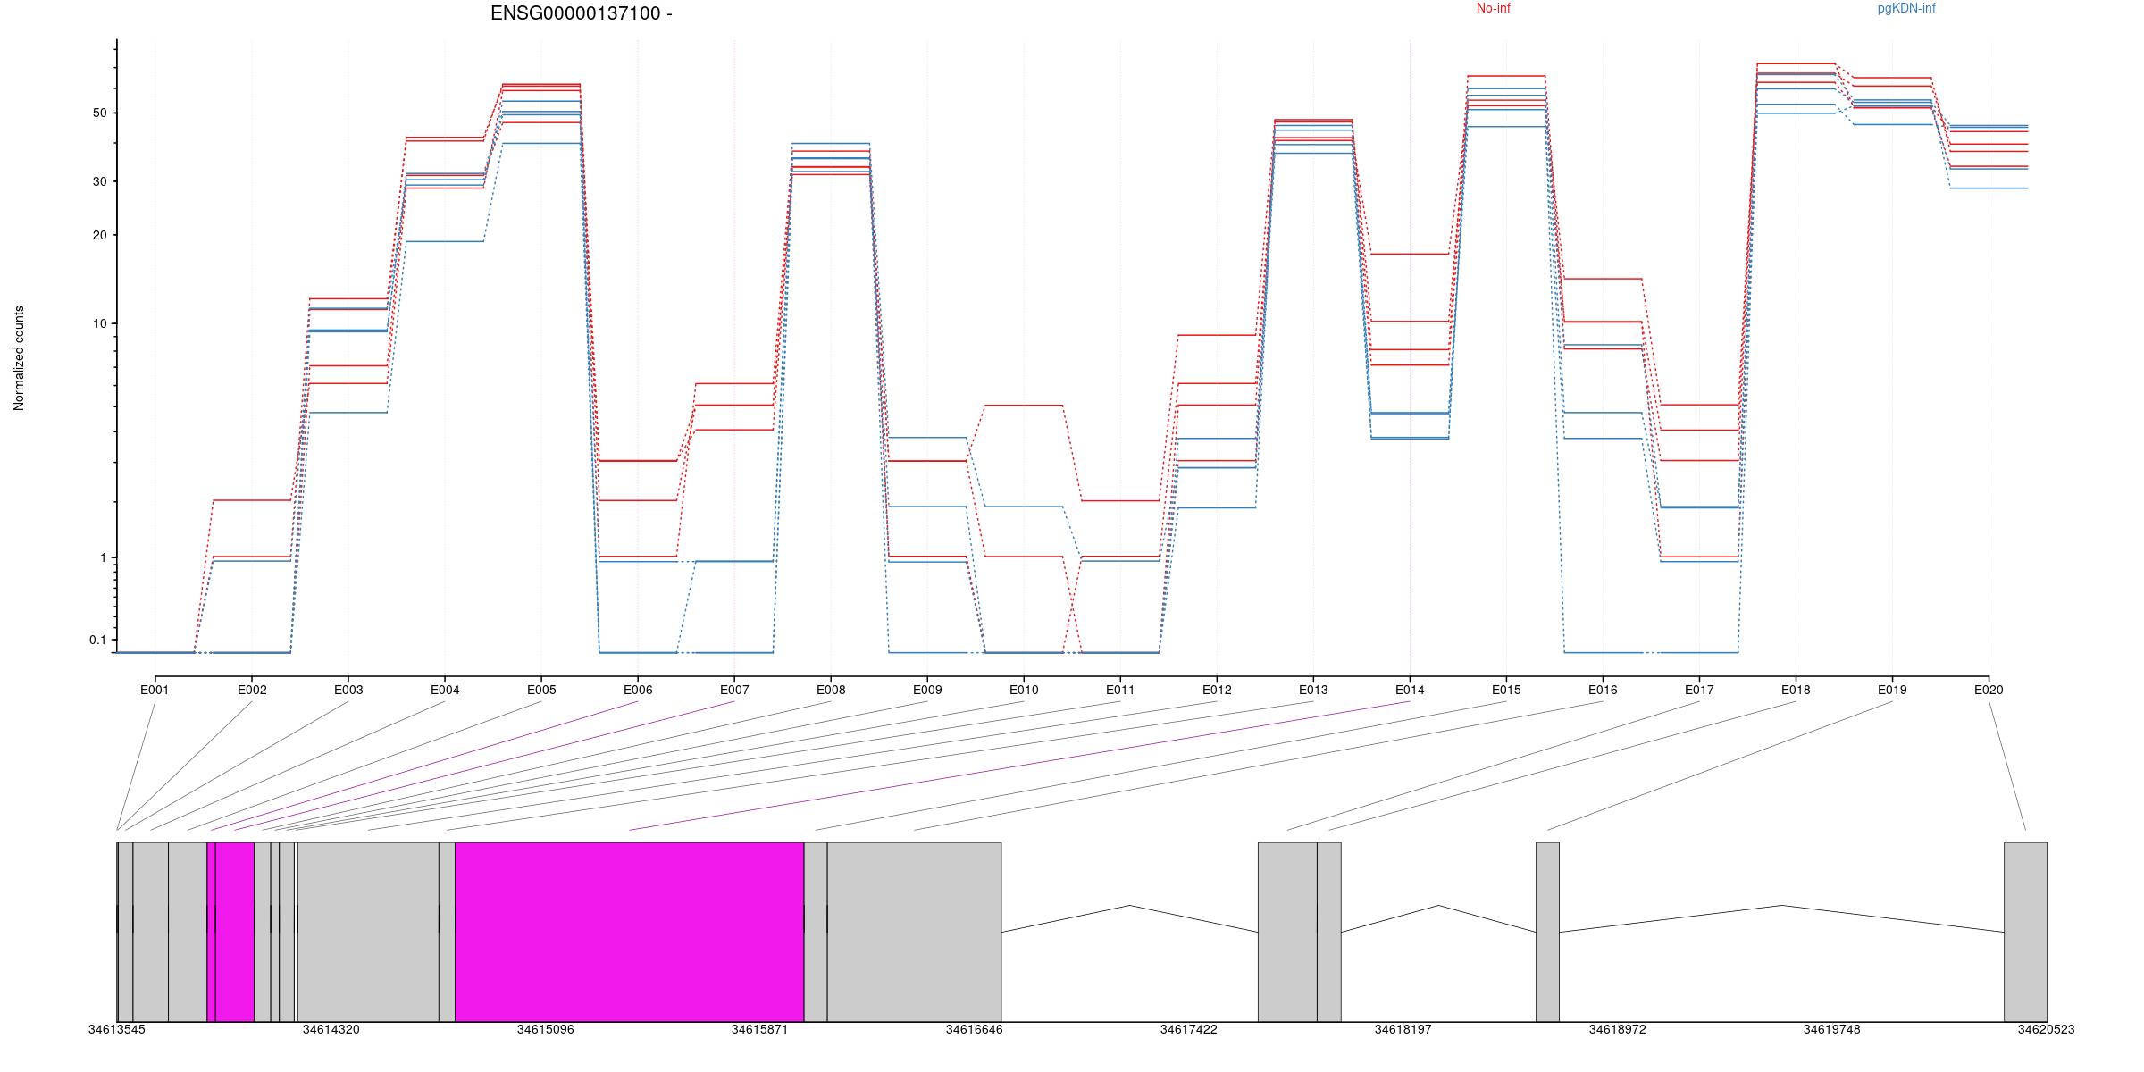Click exon label E007

coord(734,690)
